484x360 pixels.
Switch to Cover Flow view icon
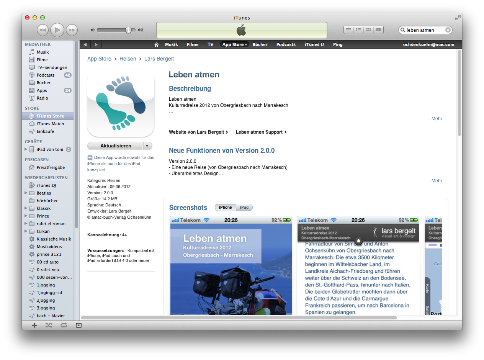[378, 30]
